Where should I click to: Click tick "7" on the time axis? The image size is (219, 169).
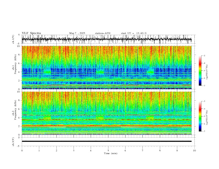[143, 150]
